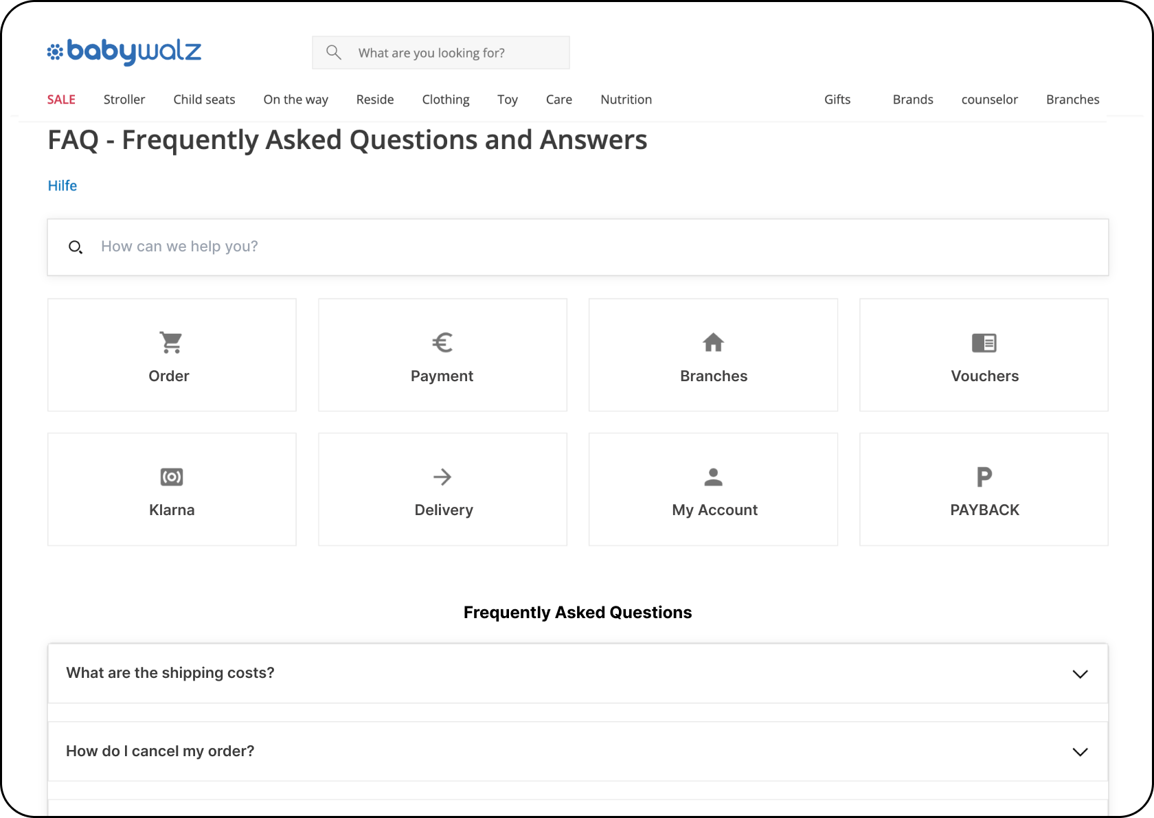
Task: Follow the Hilfe breadcrumb link
Action: tap(63, 185)
